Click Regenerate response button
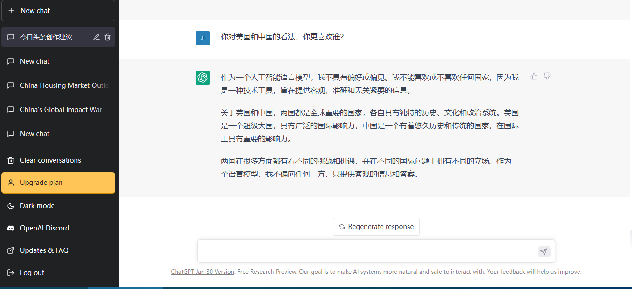Screen dimensions: 632x289 tap(376, 227)
